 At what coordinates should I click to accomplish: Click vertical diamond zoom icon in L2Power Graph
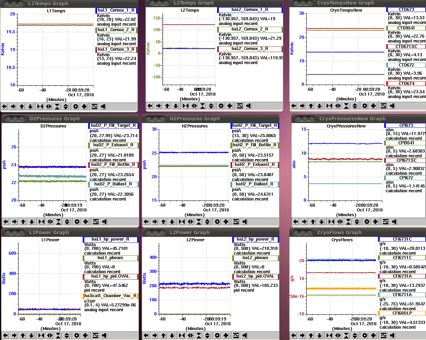click(208, 336)
